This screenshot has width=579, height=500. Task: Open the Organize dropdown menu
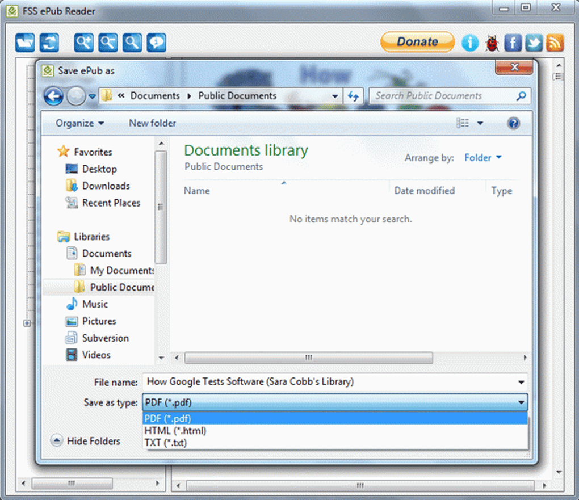pos(80,123)
